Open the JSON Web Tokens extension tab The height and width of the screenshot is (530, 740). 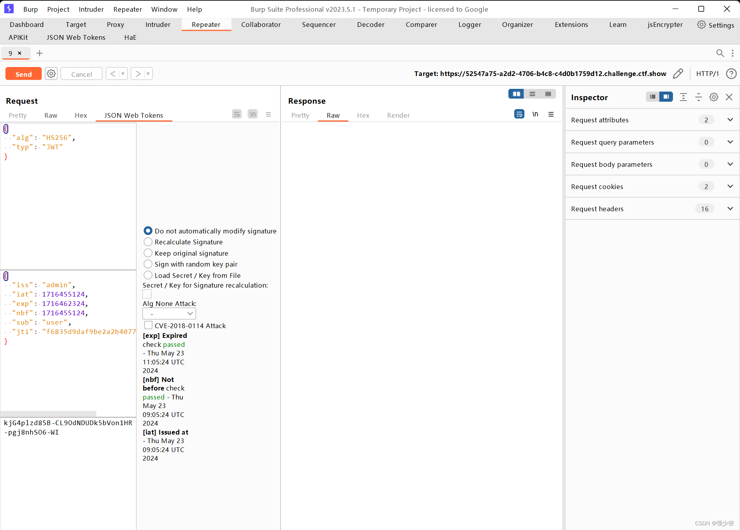pos(76,37)
